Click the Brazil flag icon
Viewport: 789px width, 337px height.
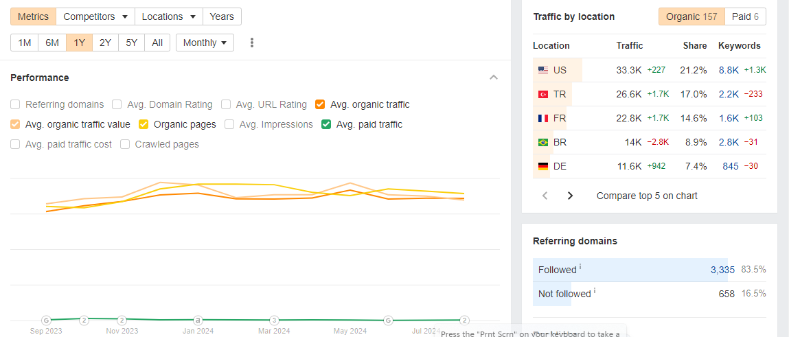coord(543,142)
